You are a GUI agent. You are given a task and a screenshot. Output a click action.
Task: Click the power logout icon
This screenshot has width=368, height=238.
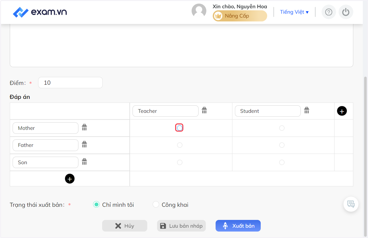point(346,12)
